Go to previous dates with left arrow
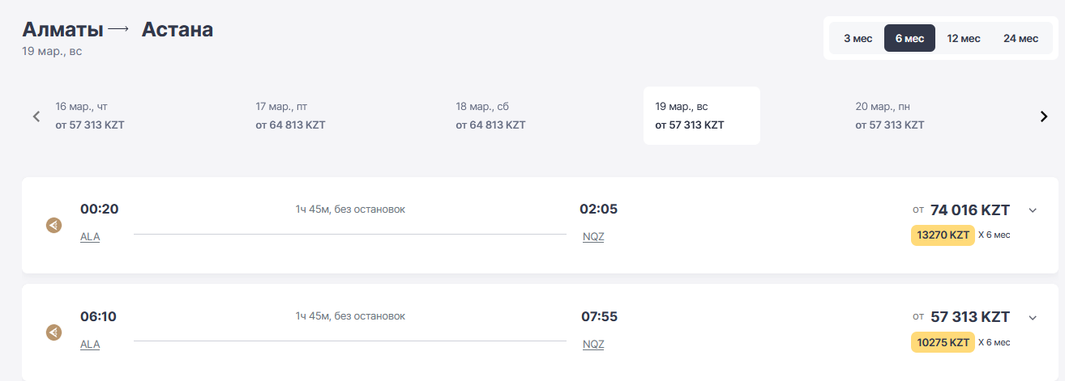 pyautogui.click(x=36, y=116)
